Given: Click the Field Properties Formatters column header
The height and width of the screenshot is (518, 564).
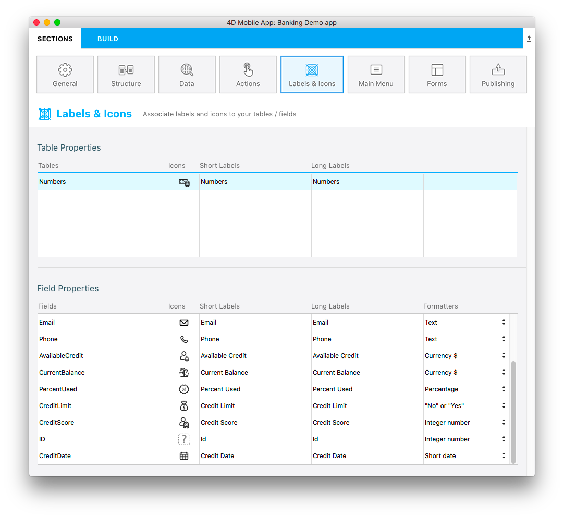Looking at the screenshot, I should coord(440,306).
